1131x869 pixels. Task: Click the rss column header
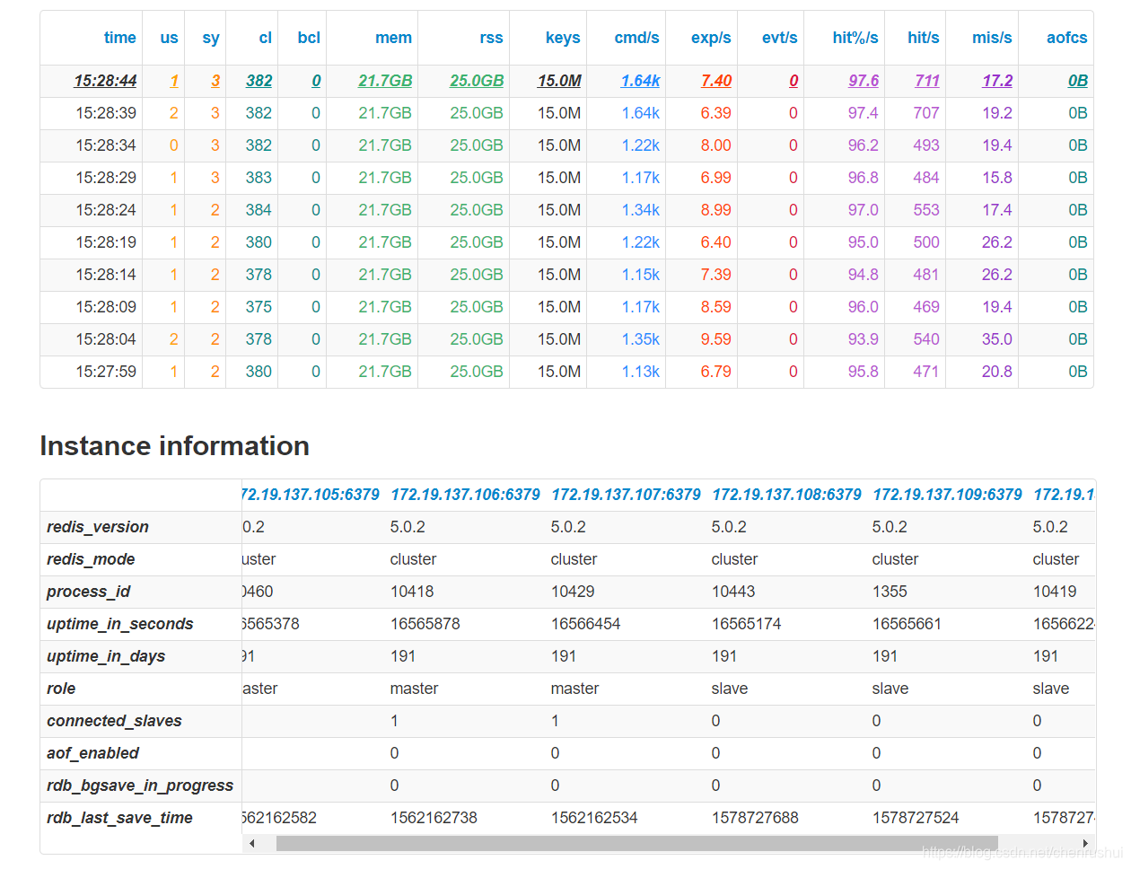[491, 38]
